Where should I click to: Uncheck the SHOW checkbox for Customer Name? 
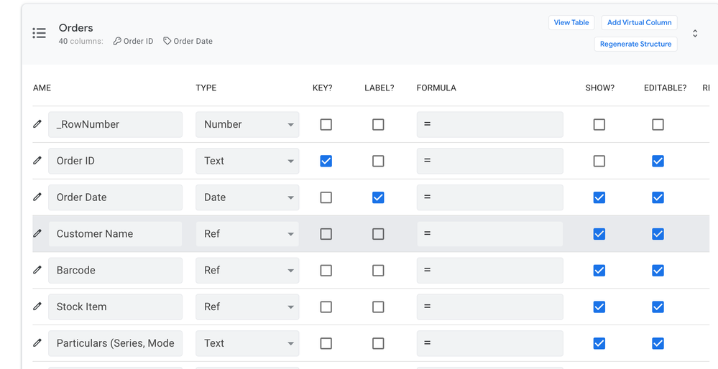click(599, 234)
